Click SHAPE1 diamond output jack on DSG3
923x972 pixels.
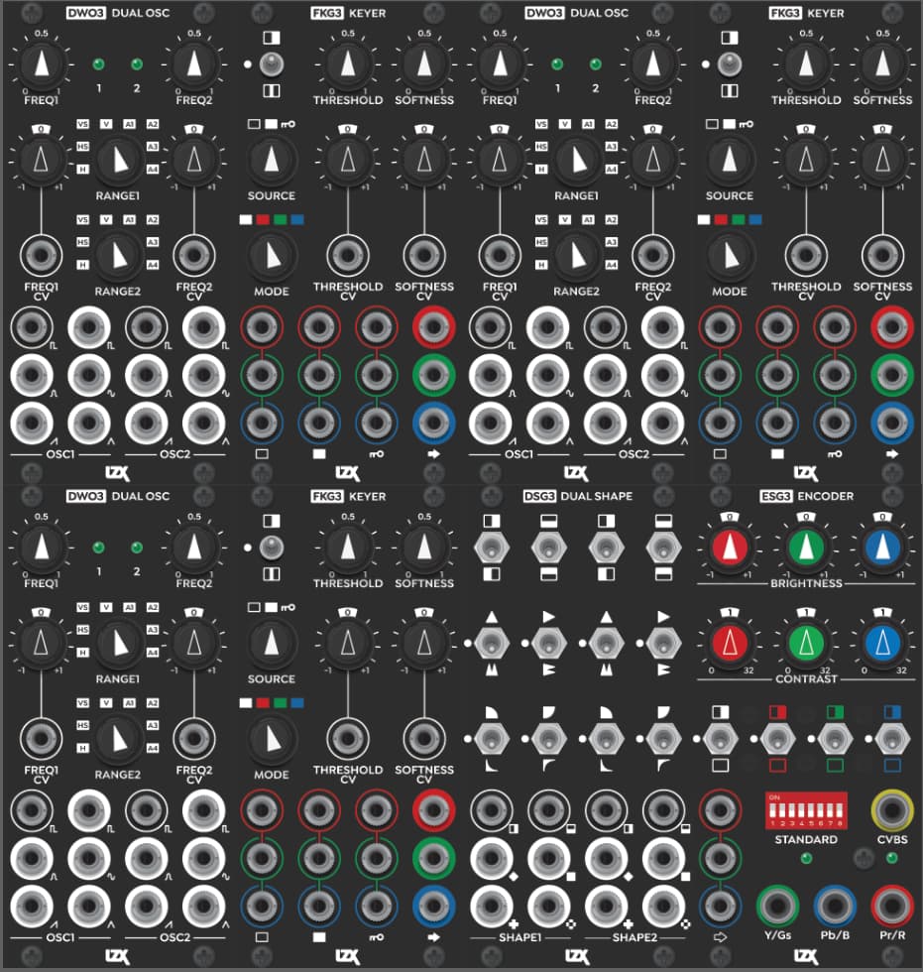click(491, 858)
